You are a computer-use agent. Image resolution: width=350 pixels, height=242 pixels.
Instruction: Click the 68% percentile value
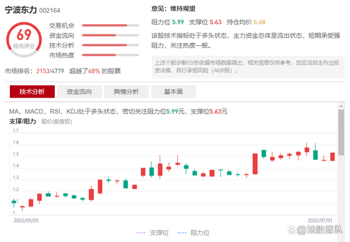click(x=94, y=71)
